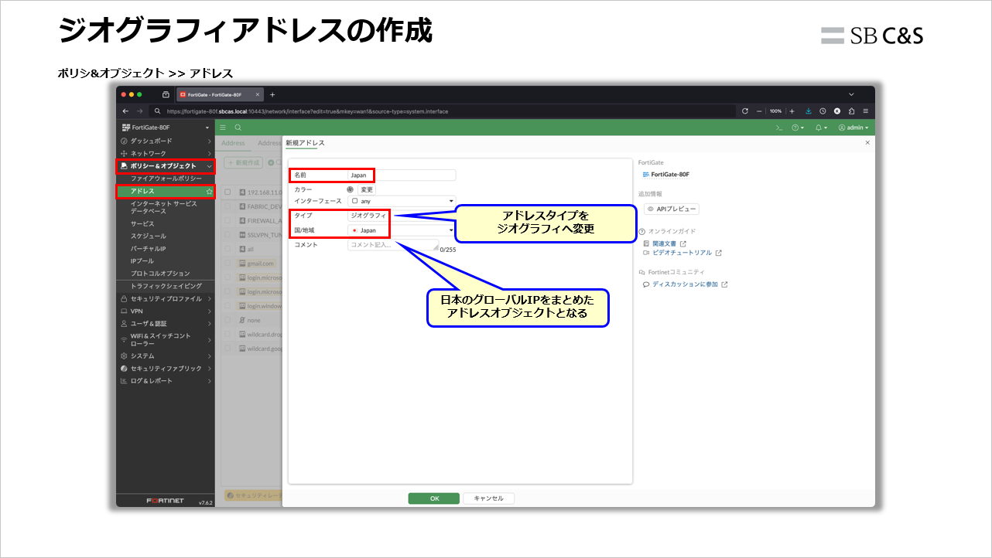Open the タイプ ジオグラフィ selector
The height and width of the screenshot is (558, 992).
click(402, 216)
